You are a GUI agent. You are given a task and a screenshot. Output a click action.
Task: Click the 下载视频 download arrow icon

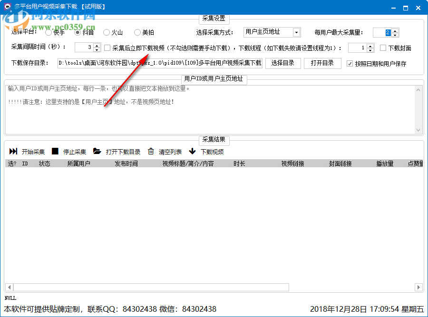pyautogui.click(x=192, y=151)
